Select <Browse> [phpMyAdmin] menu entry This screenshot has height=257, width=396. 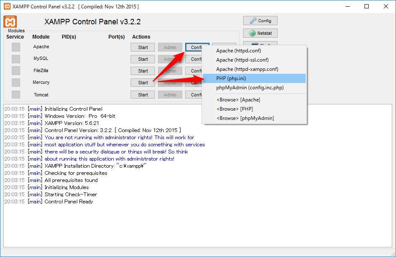(254, 118)
